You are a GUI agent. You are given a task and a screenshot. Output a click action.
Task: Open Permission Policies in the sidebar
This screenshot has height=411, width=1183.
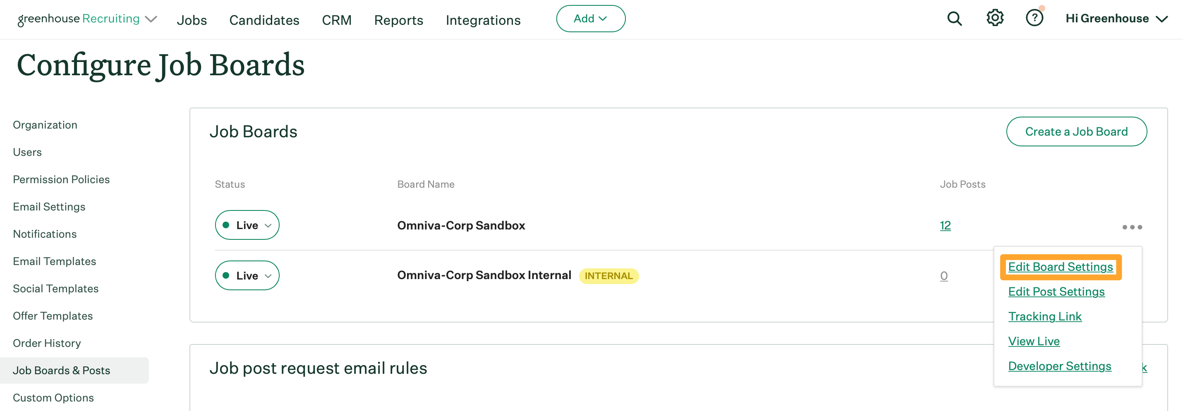click(x=61, y=179)
